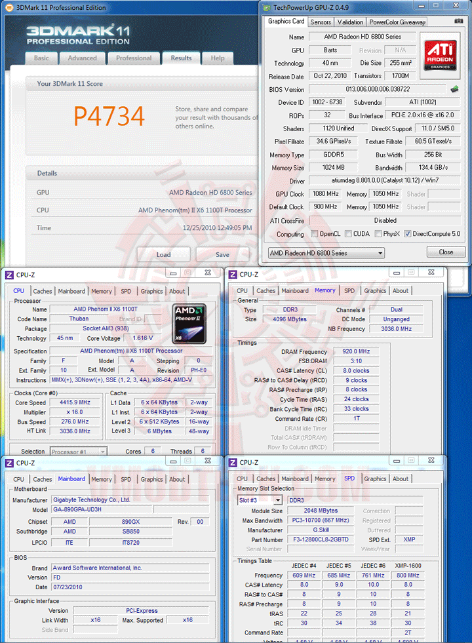Click the Z icon of the Mainboard tab window
The height and width of the screenshot is (643, 472).
point(9,463)
